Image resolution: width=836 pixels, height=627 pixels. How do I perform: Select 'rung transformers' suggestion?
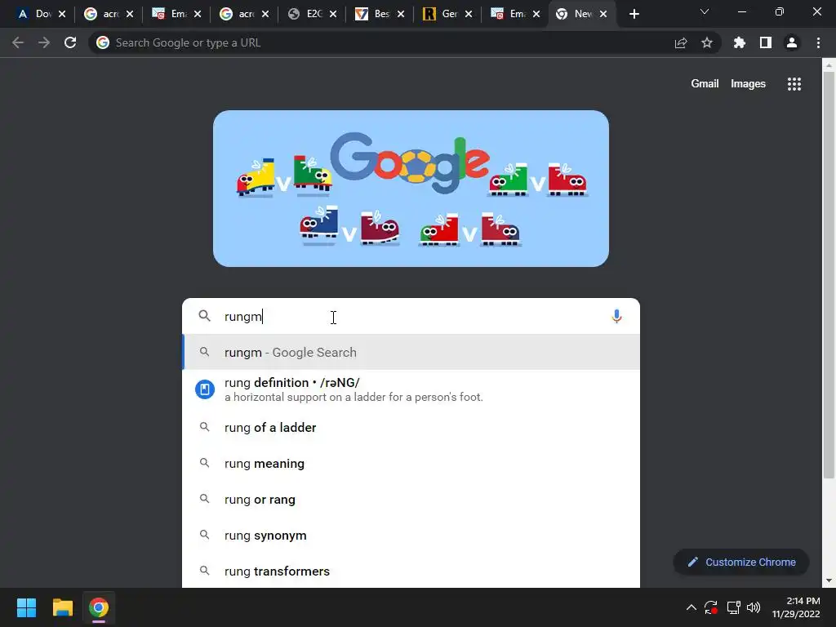point(411,571)
